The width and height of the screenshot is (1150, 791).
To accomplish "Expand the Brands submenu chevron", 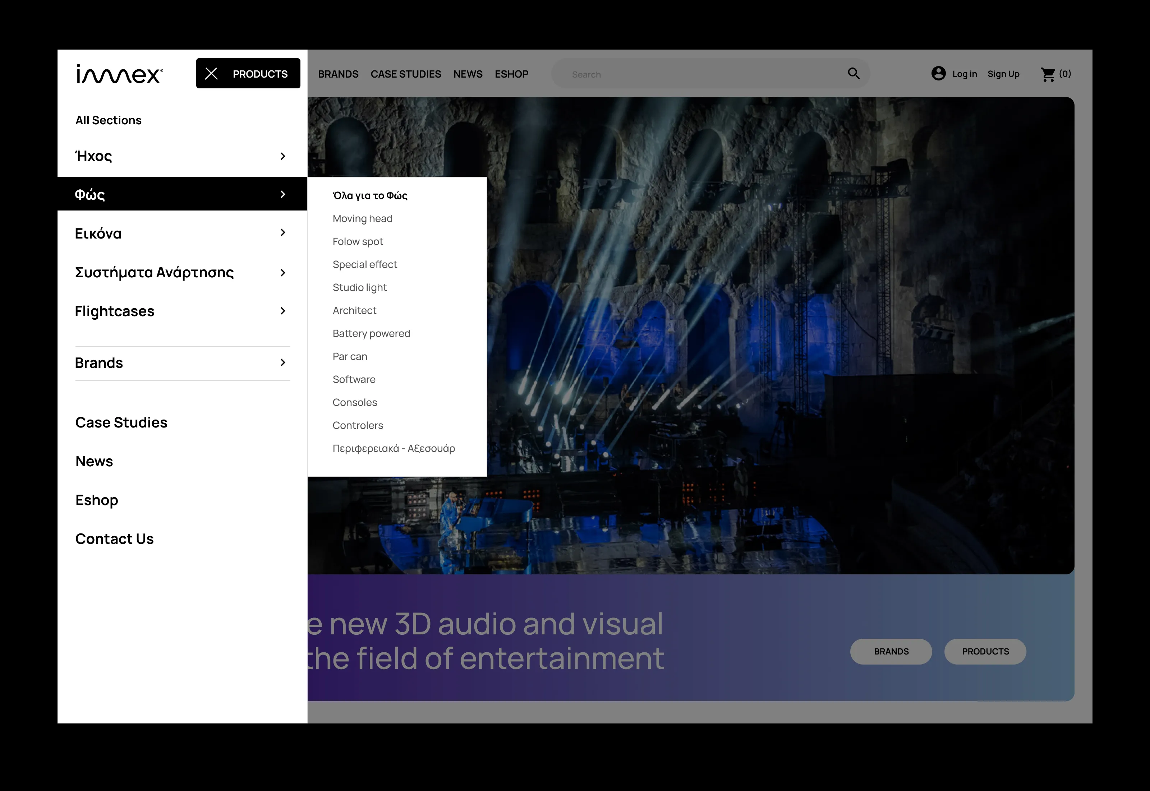I will tap(283, 362).
